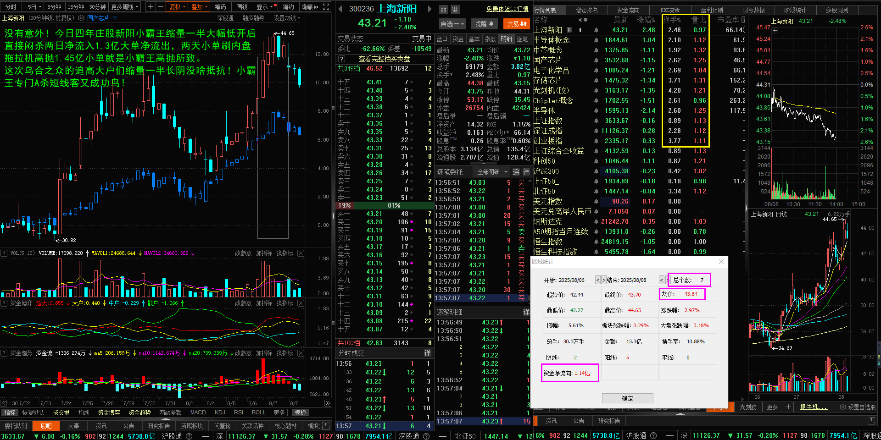
Task: Toggle the 叠加 overlay button
Action: (x=199, y=7)
